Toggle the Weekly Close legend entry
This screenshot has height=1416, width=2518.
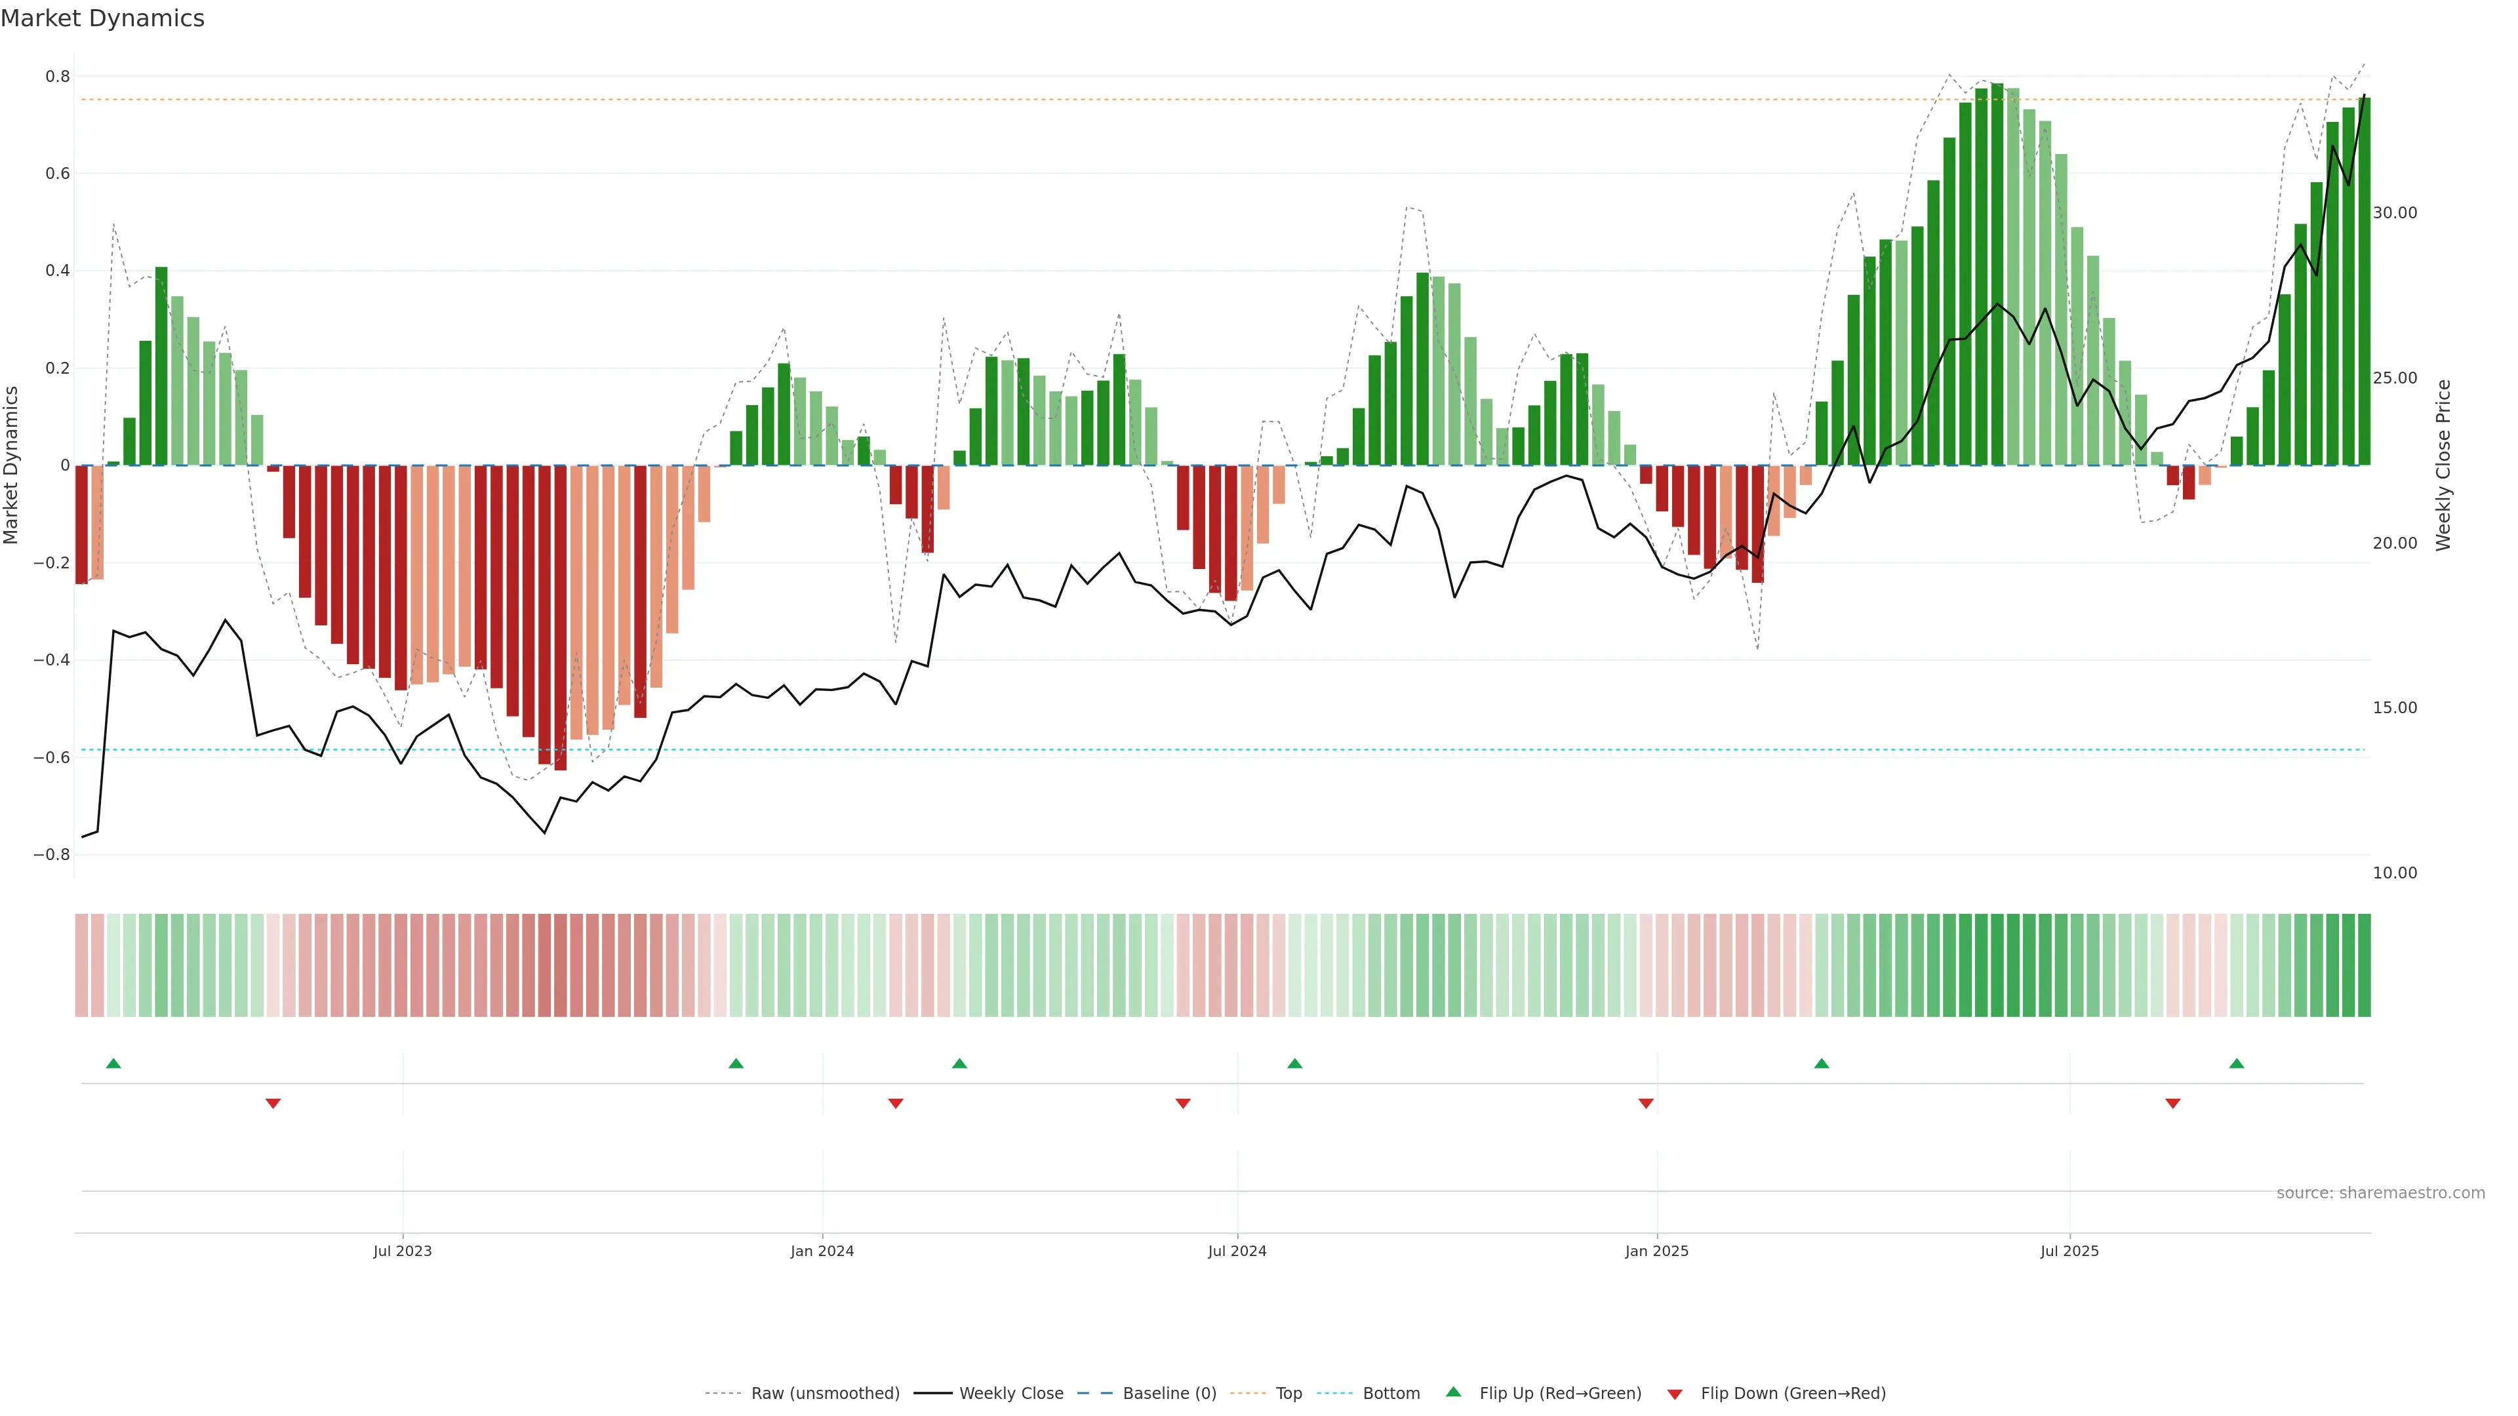coord(1010,1394)
